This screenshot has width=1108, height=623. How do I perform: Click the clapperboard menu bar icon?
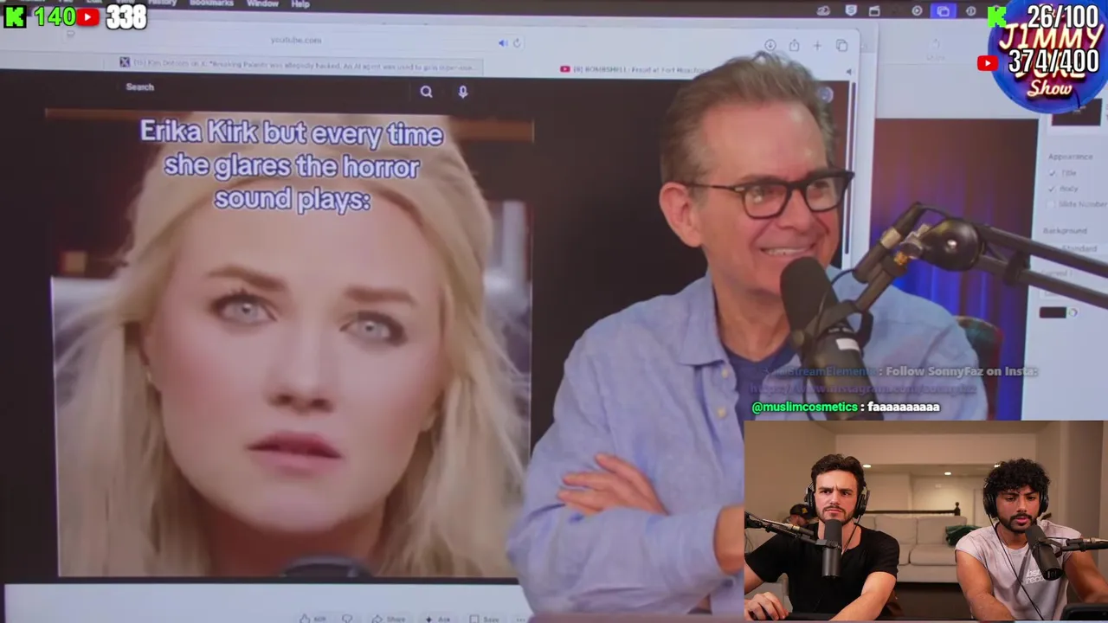tap(874, 11)
